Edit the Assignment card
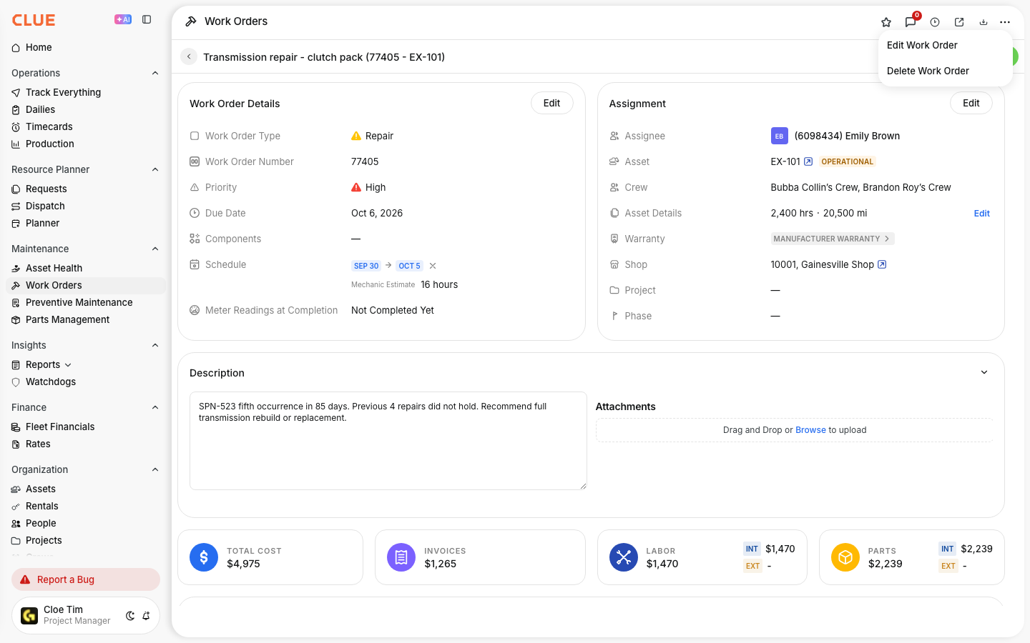Viewport: 1030px width, 643px height. tap(971, 103)
